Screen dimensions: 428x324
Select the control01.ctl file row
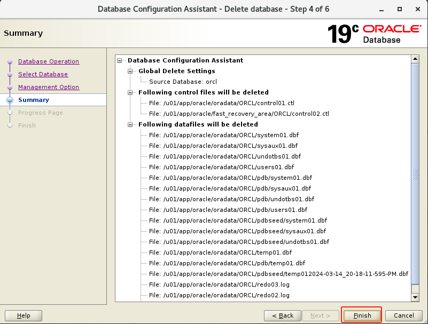click(x=222, y=103)
